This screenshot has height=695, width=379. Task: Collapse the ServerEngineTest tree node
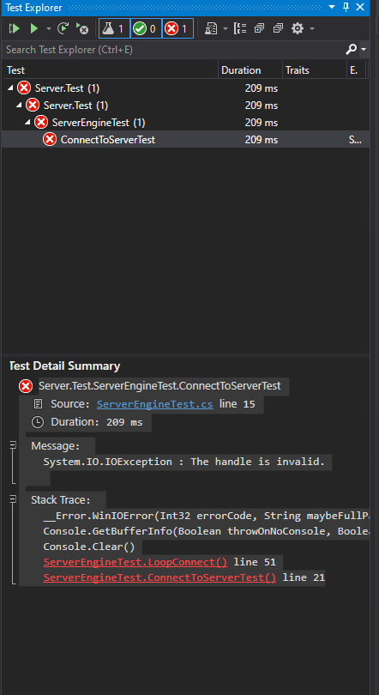click(x=27, y=123)
